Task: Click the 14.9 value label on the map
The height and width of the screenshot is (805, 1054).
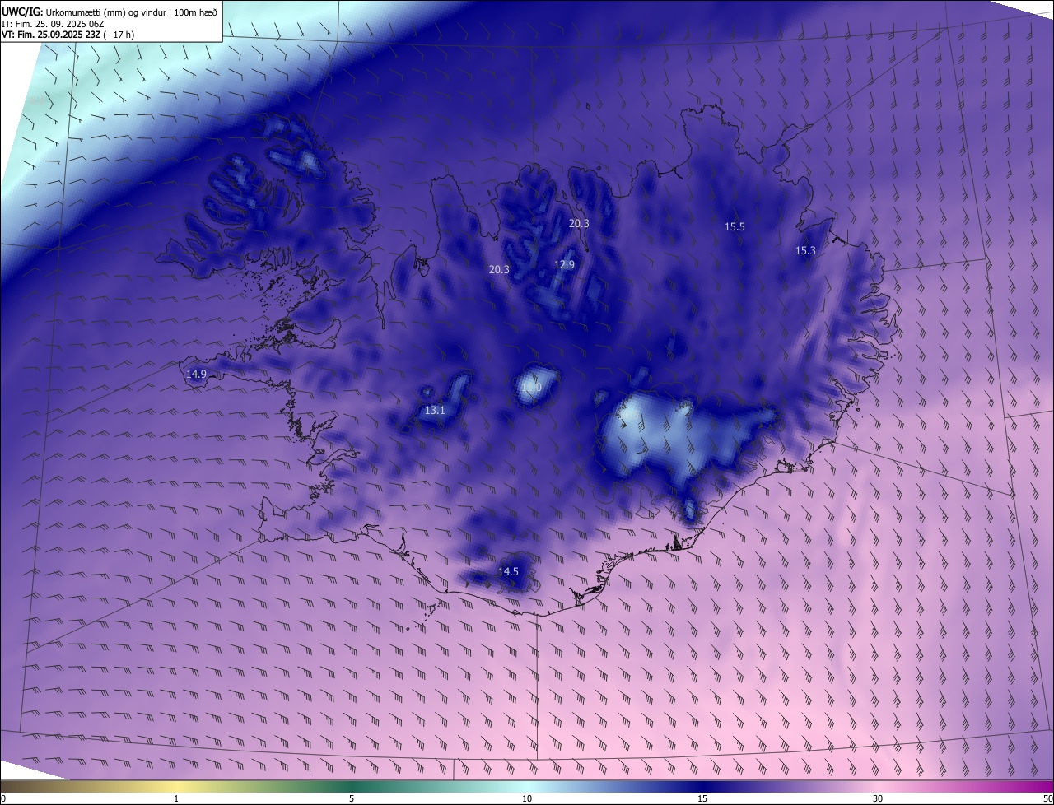Action: tap(196, 374)
